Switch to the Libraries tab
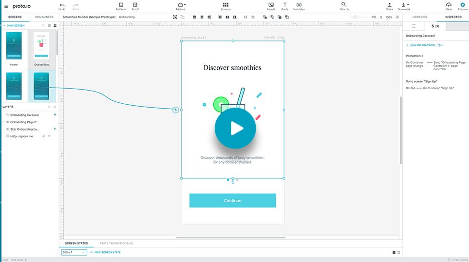 tap(419, 17)
